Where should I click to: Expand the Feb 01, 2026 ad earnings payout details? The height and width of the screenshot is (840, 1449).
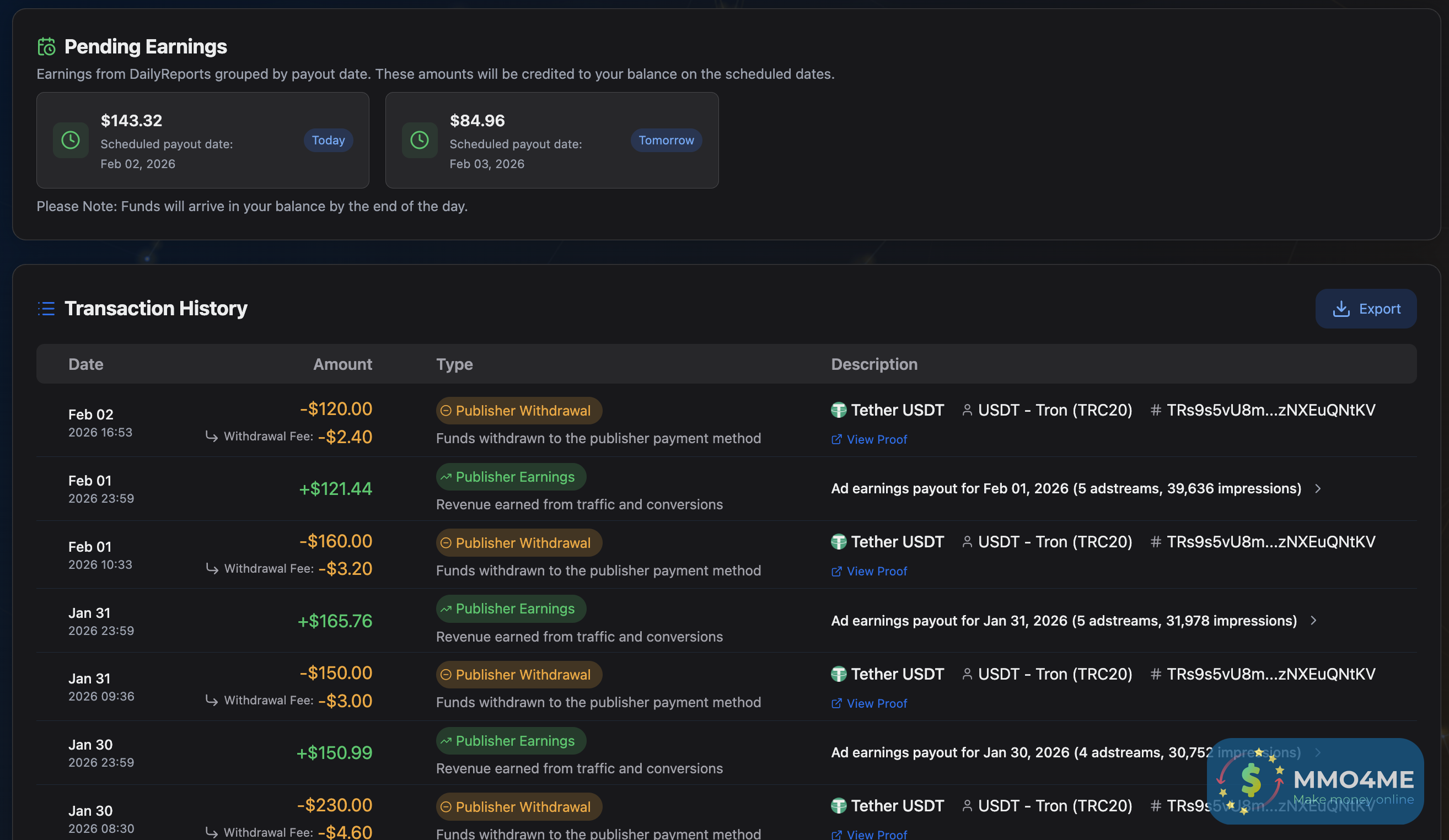click(x=1318, y=488)
